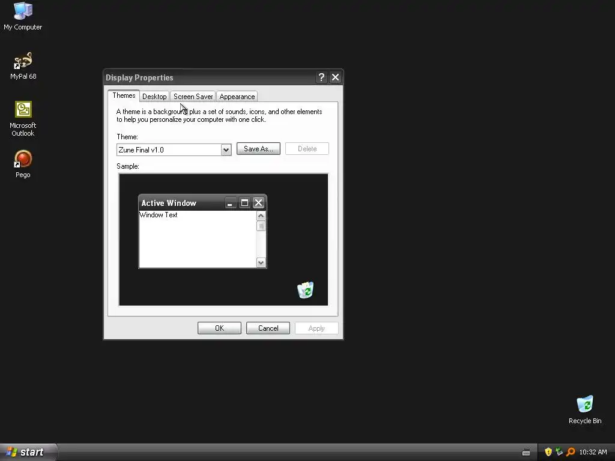Expand the Theme dropdown arrow
This screenshot has height=461, width=615.
tap(226, 149)
